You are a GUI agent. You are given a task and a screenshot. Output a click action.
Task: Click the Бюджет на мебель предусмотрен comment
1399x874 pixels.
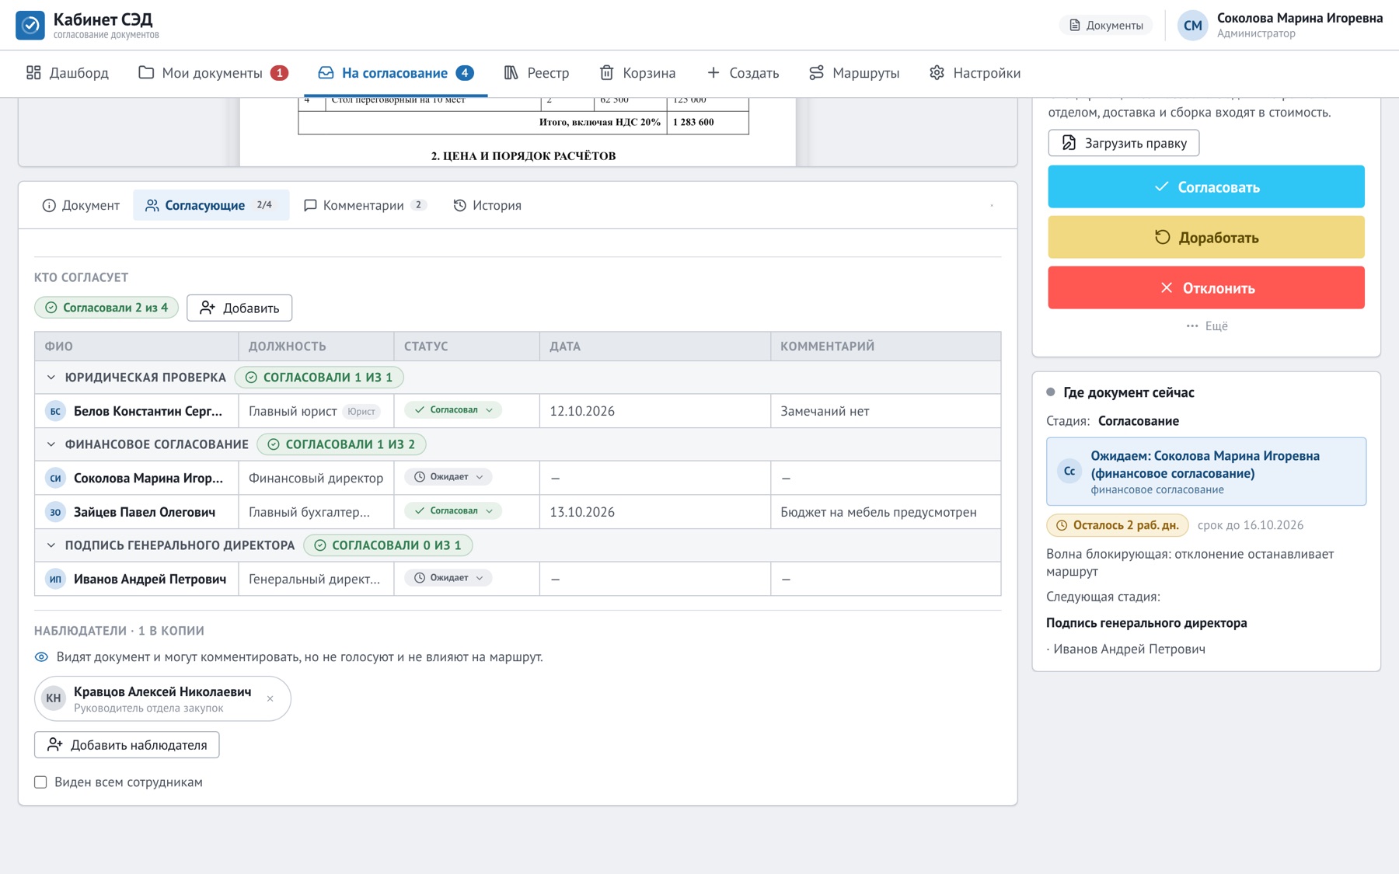click(878, 512)
